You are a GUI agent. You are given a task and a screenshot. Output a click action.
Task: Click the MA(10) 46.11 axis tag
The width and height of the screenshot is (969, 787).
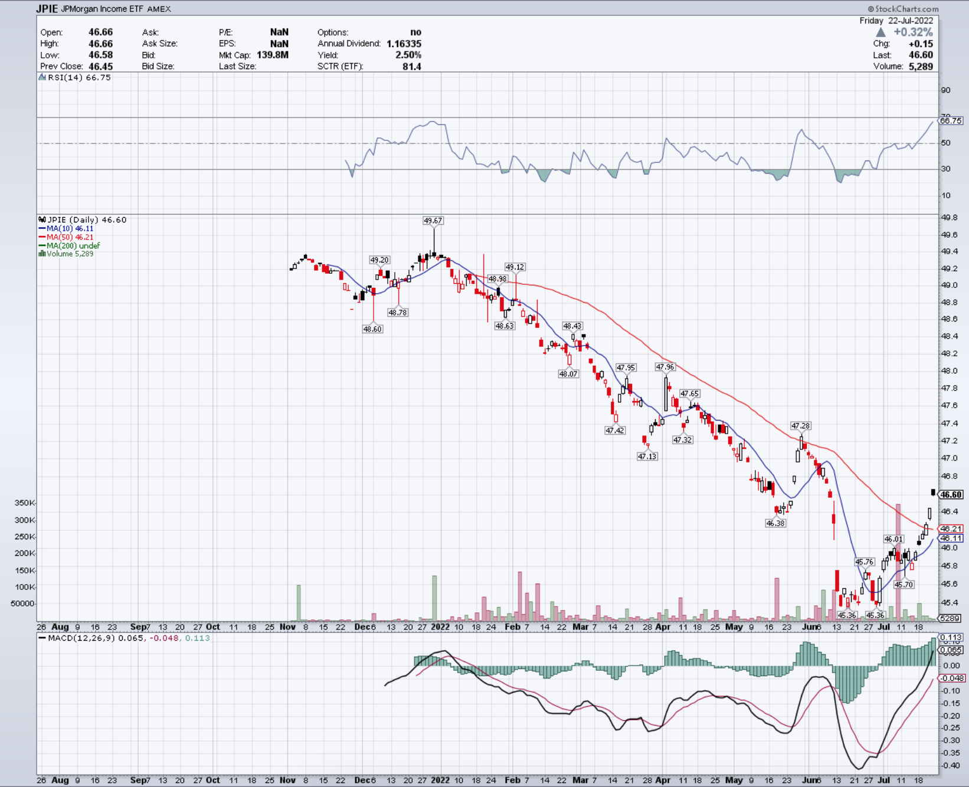click(x=951, y=538)
